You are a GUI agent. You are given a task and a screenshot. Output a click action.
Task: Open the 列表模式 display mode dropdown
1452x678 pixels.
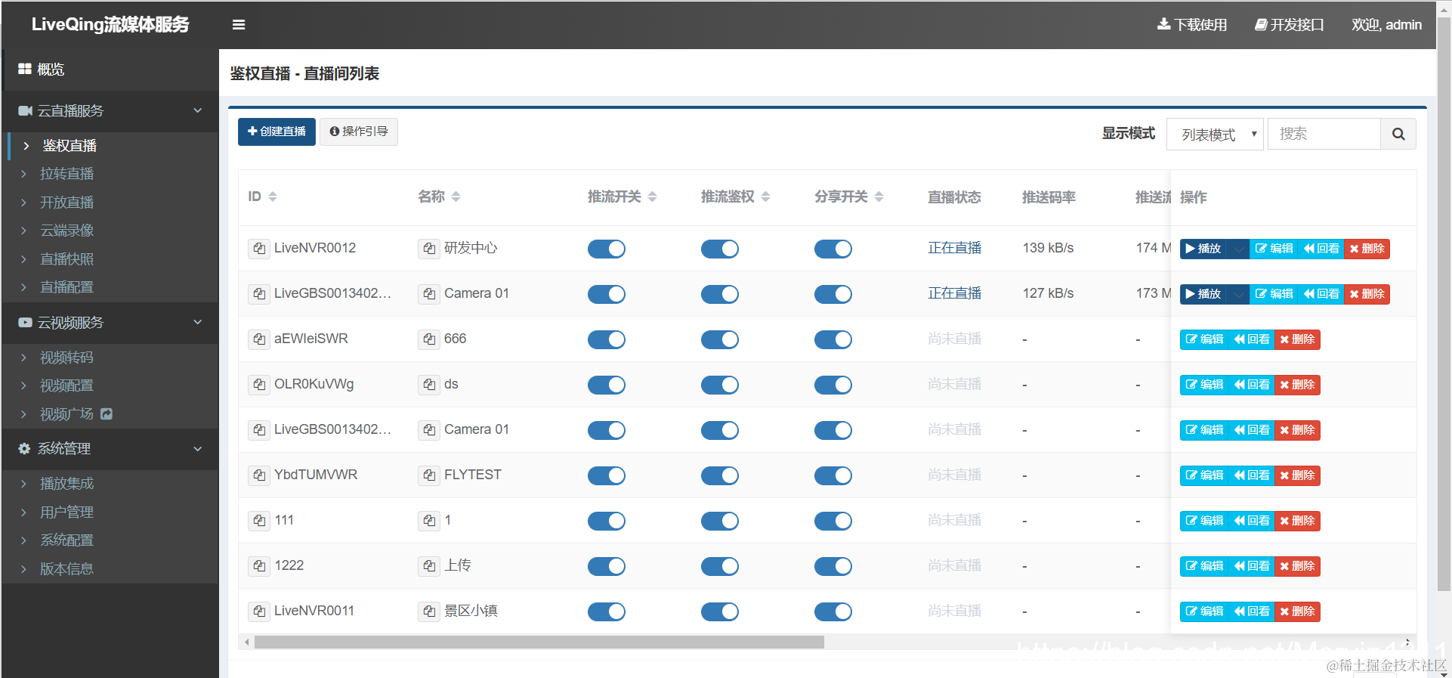[1215, 135]
